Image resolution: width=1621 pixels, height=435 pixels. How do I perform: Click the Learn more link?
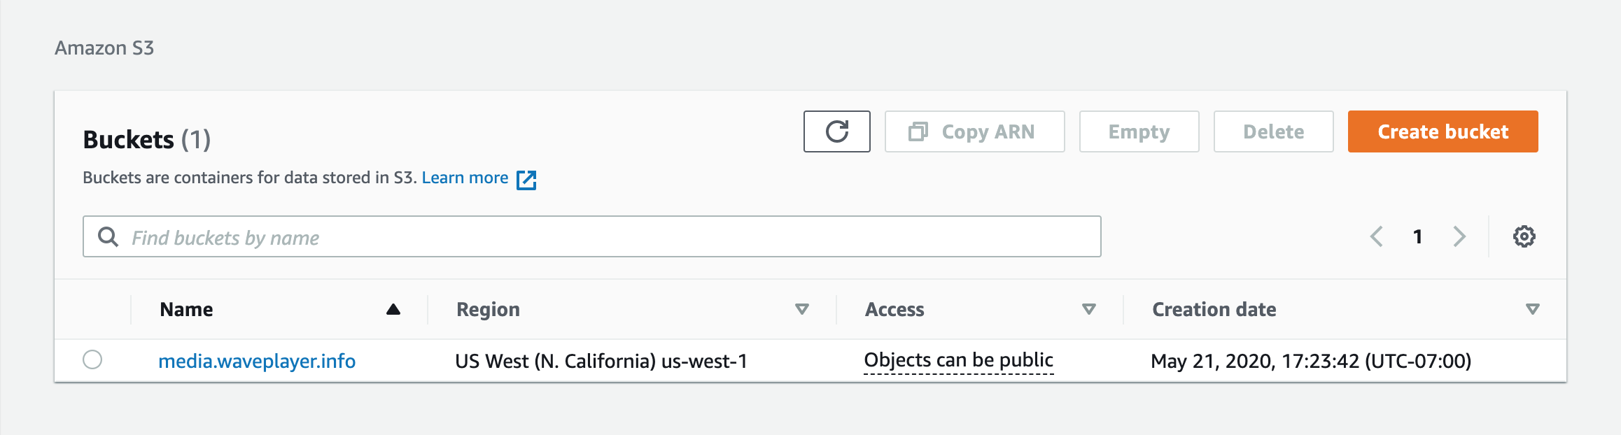pos(465,178)
